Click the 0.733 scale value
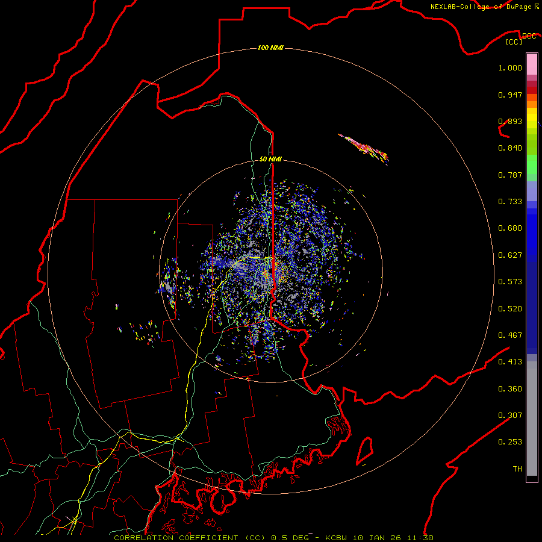 coord(510,202)
